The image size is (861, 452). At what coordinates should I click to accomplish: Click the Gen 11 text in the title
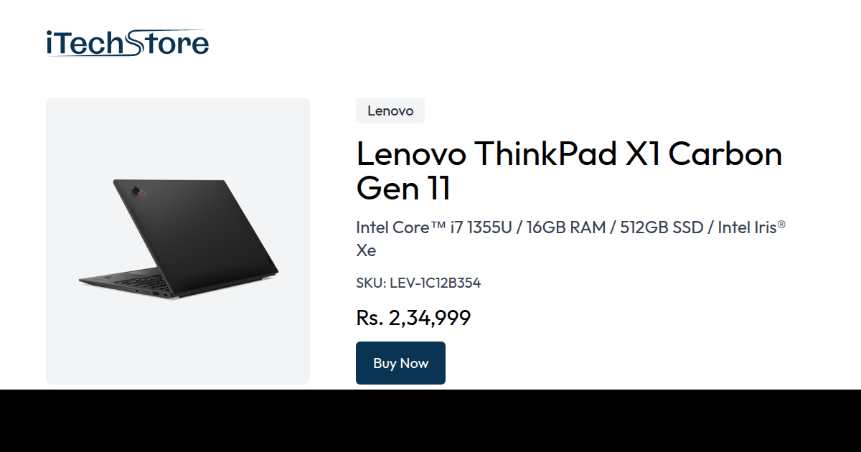point(403,188)
